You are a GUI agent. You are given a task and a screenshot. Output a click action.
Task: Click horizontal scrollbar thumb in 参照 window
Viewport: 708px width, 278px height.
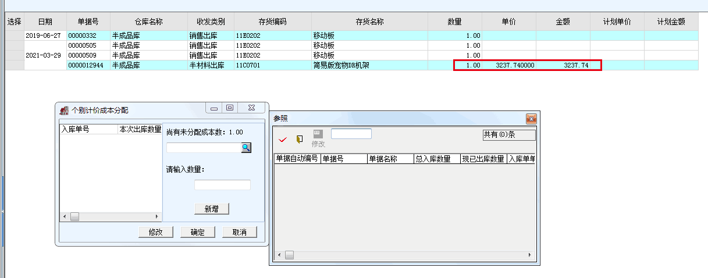click(289, 255)
